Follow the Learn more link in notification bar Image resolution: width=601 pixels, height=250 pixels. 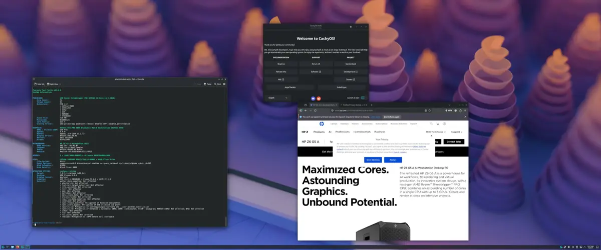(x=376, y=117)
